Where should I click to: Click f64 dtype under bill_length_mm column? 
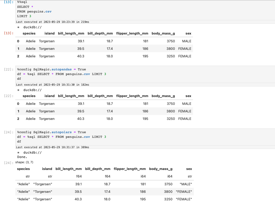[x=79, y=176]
